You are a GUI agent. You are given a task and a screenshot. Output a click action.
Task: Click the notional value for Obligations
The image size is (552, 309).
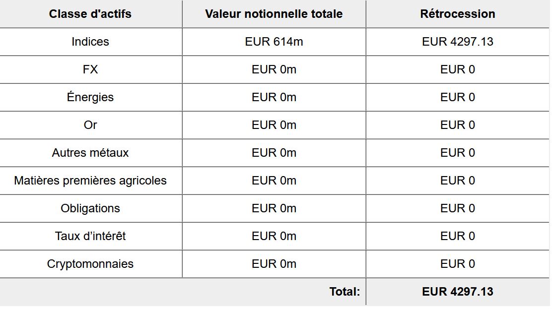coord(274,208)
